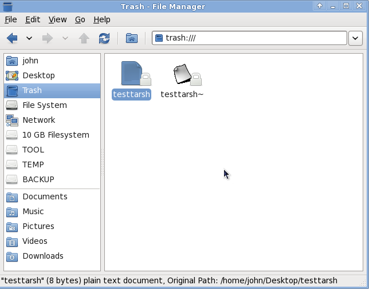Open the File menu
This screenshot has height=289, width=369.
pos(10,19)
